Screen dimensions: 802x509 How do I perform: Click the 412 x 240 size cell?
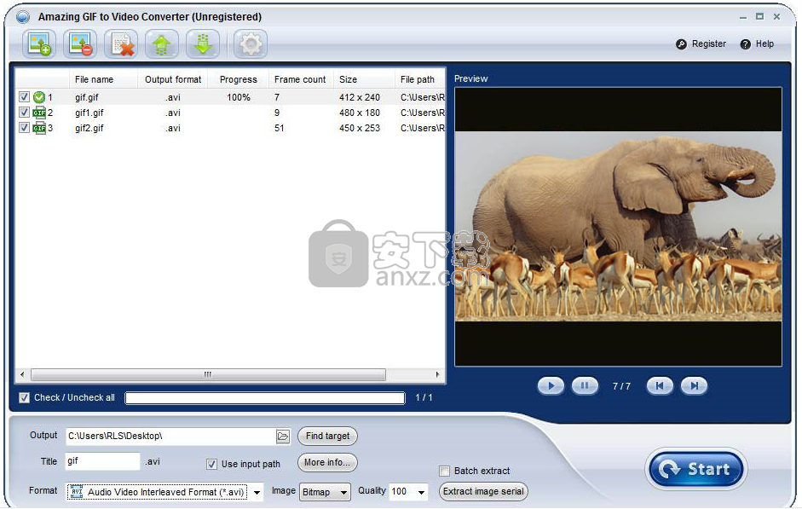point(360,97)
